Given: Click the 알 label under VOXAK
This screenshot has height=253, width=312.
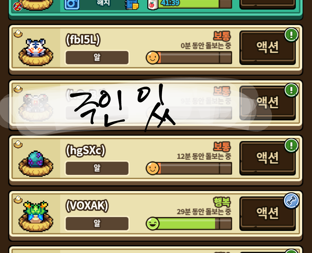Looking at the screenshot, I should (97, 223).
